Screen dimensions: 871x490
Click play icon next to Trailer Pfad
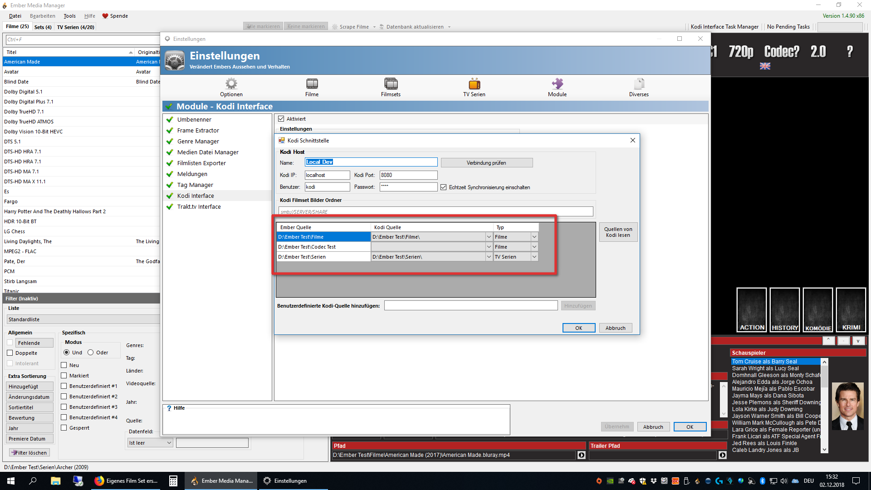click(723, 455)
